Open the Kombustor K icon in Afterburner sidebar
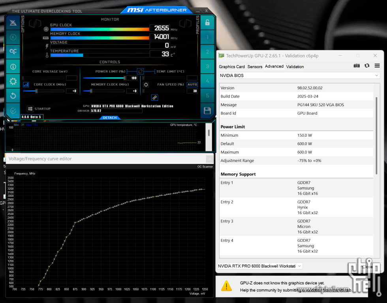 coord(13,37)
